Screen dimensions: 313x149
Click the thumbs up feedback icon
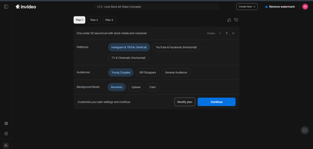point(229,20)
